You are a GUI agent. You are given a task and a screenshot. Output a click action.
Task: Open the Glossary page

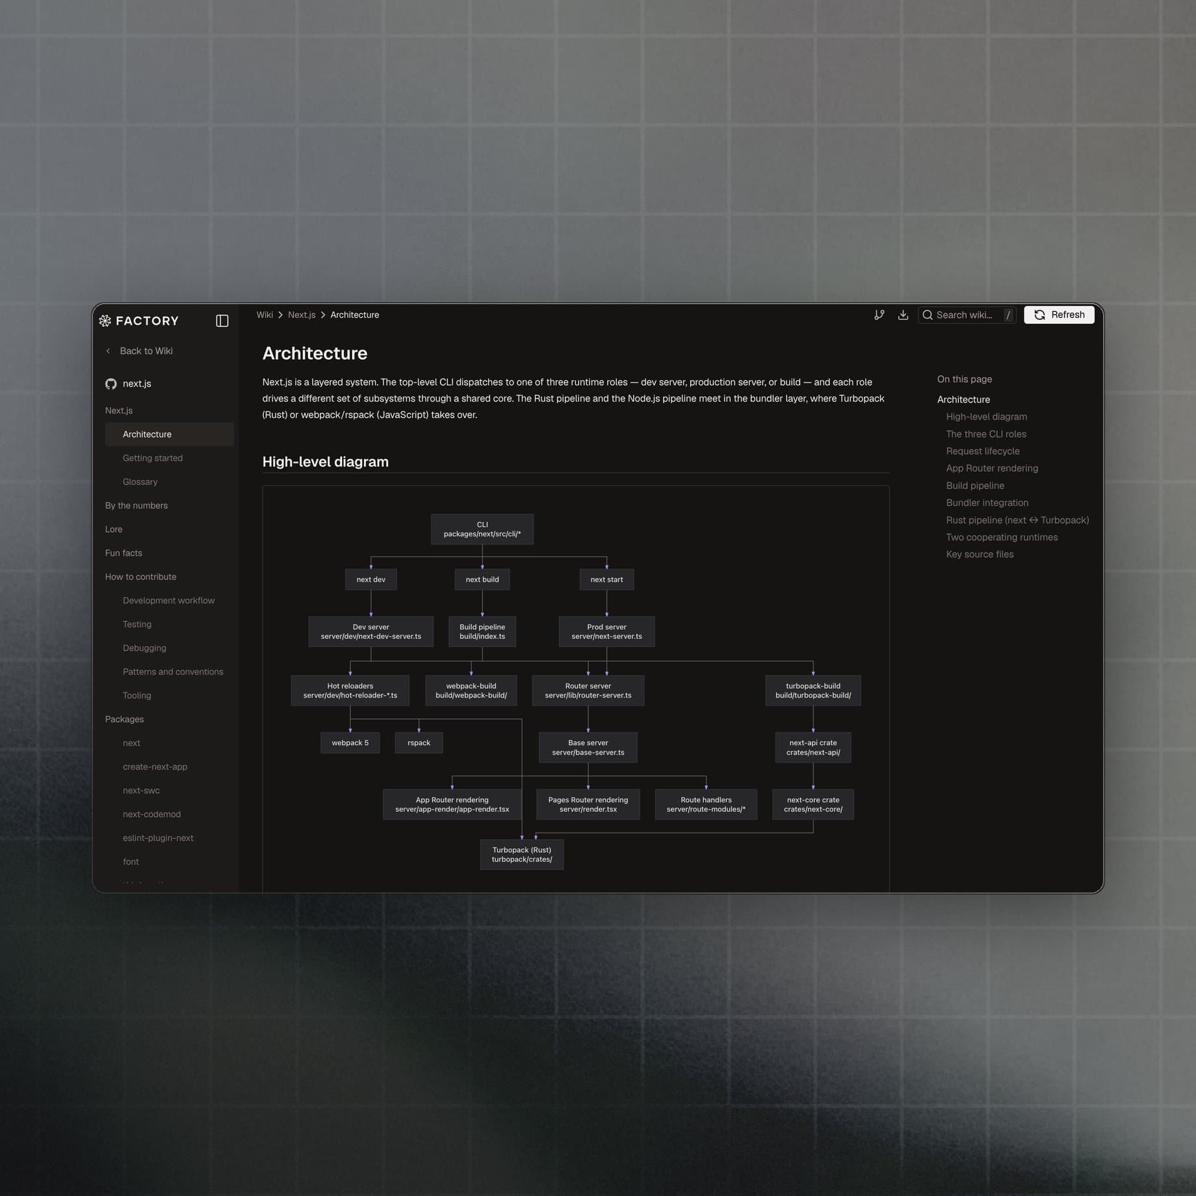[140, 482]
